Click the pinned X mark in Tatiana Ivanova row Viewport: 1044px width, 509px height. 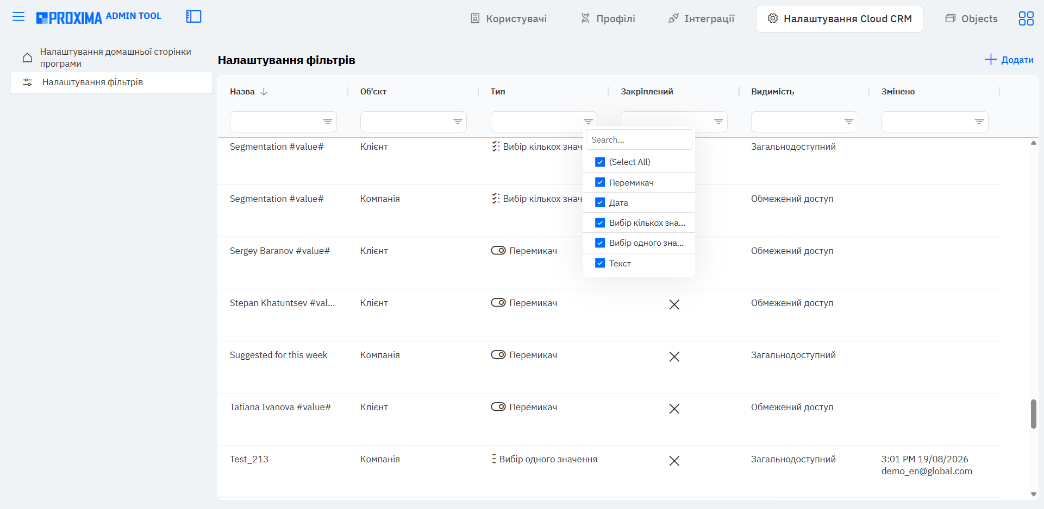674,409
